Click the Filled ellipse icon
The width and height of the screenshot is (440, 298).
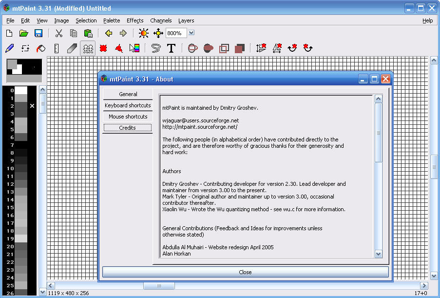208,48
